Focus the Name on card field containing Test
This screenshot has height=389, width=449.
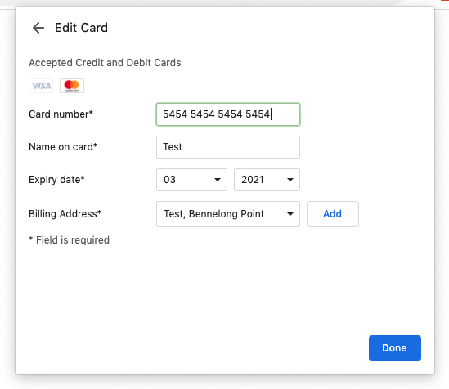[228, 147]
